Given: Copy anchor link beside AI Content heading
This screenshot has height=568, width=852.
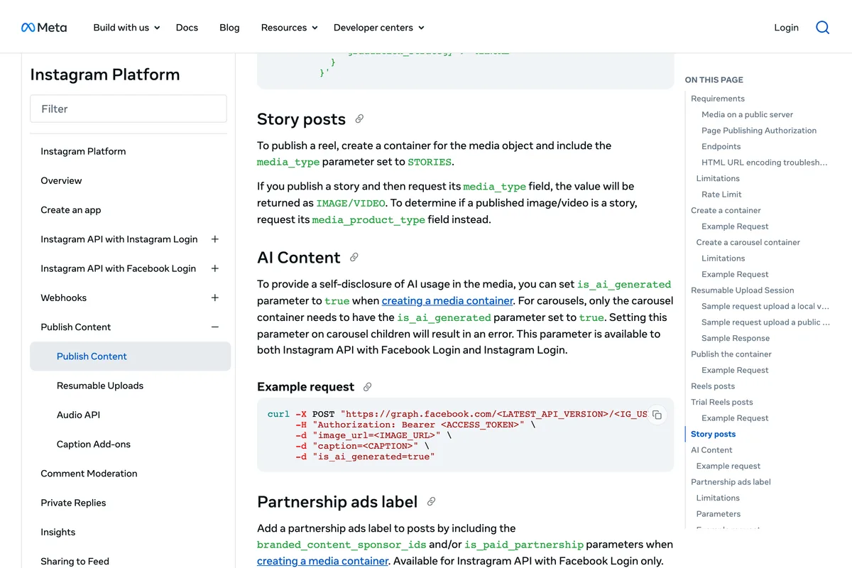Looking at the screenshot, I should 354,258.
